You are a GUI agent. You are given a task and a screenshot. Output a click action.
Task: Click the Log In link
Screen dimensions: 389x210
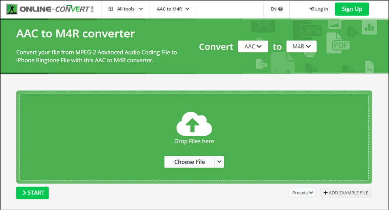318,9
